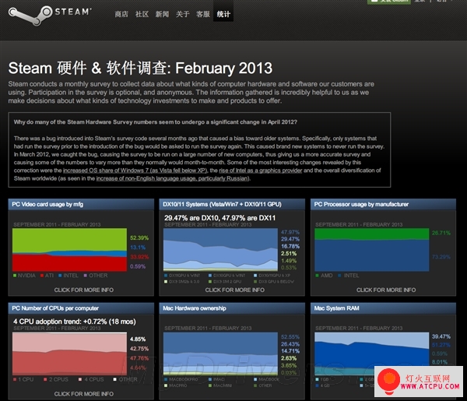
Task: Click for more info under PC Processor usage
Action: 386,290
